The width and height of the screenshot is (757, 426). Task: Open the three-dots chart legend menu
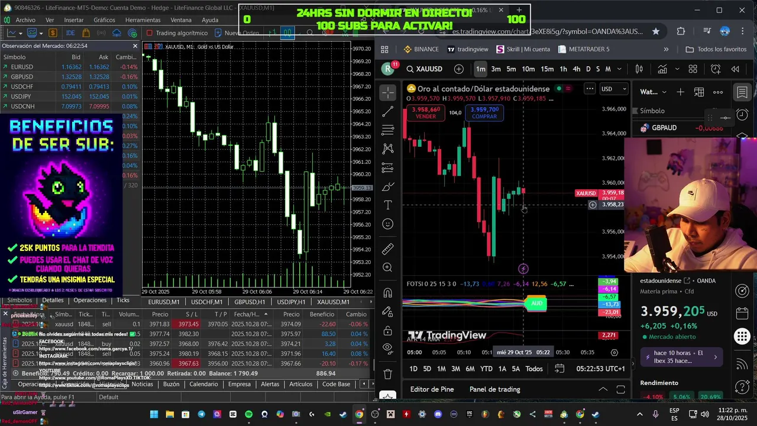[x=590, y=89]
